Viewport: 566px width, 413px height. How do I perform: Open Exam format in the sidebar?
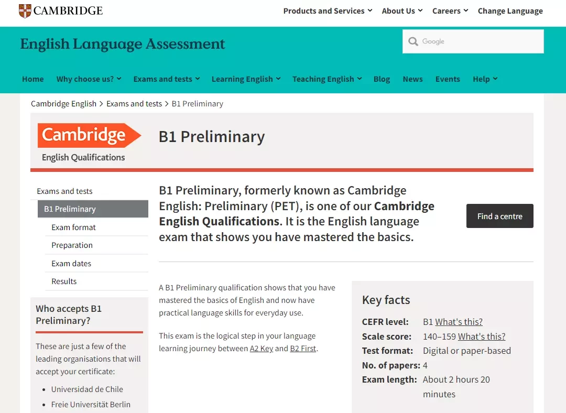point(74,227)
